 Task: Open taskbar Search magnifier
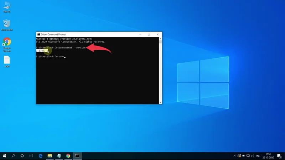(14, 156)
